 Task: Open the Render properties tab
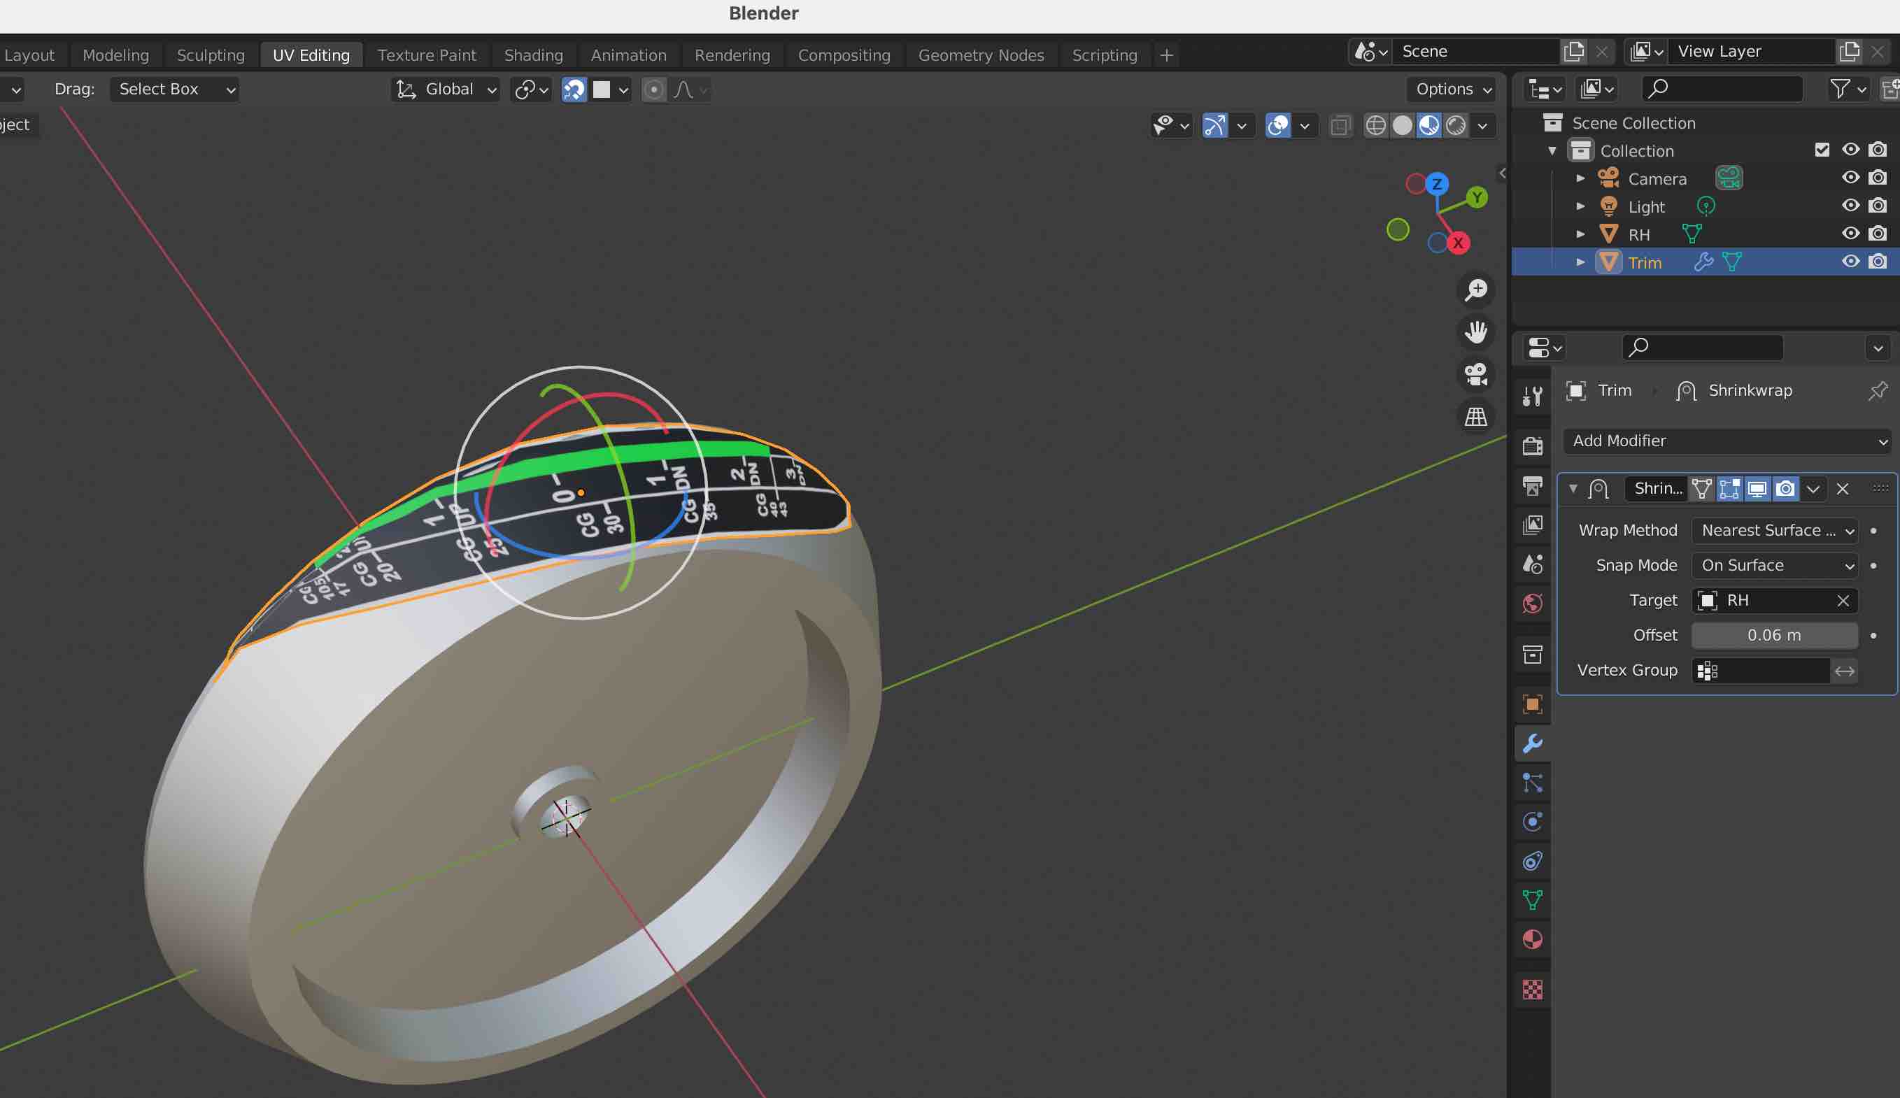(x=1531, y=446)
